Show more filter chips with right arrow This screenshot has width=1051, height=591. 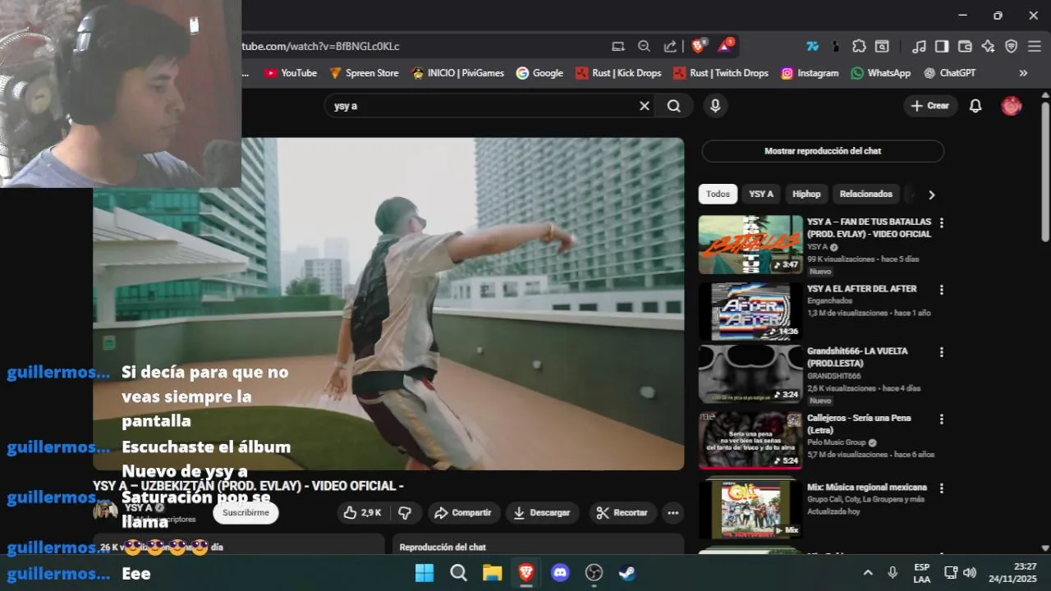(931, 195)
